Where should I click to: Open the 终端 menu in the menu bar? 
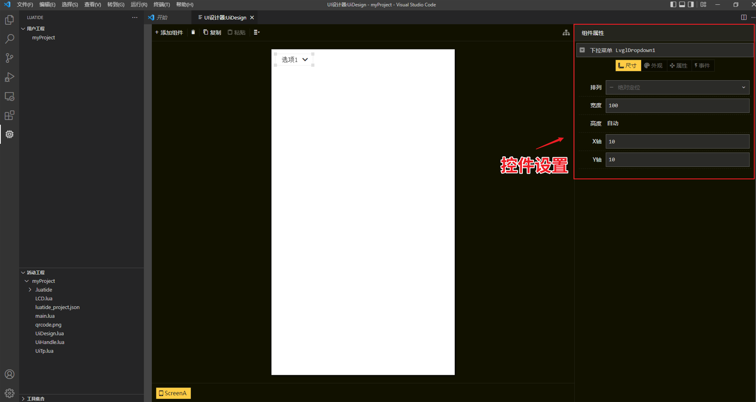(x=161, y=5)
